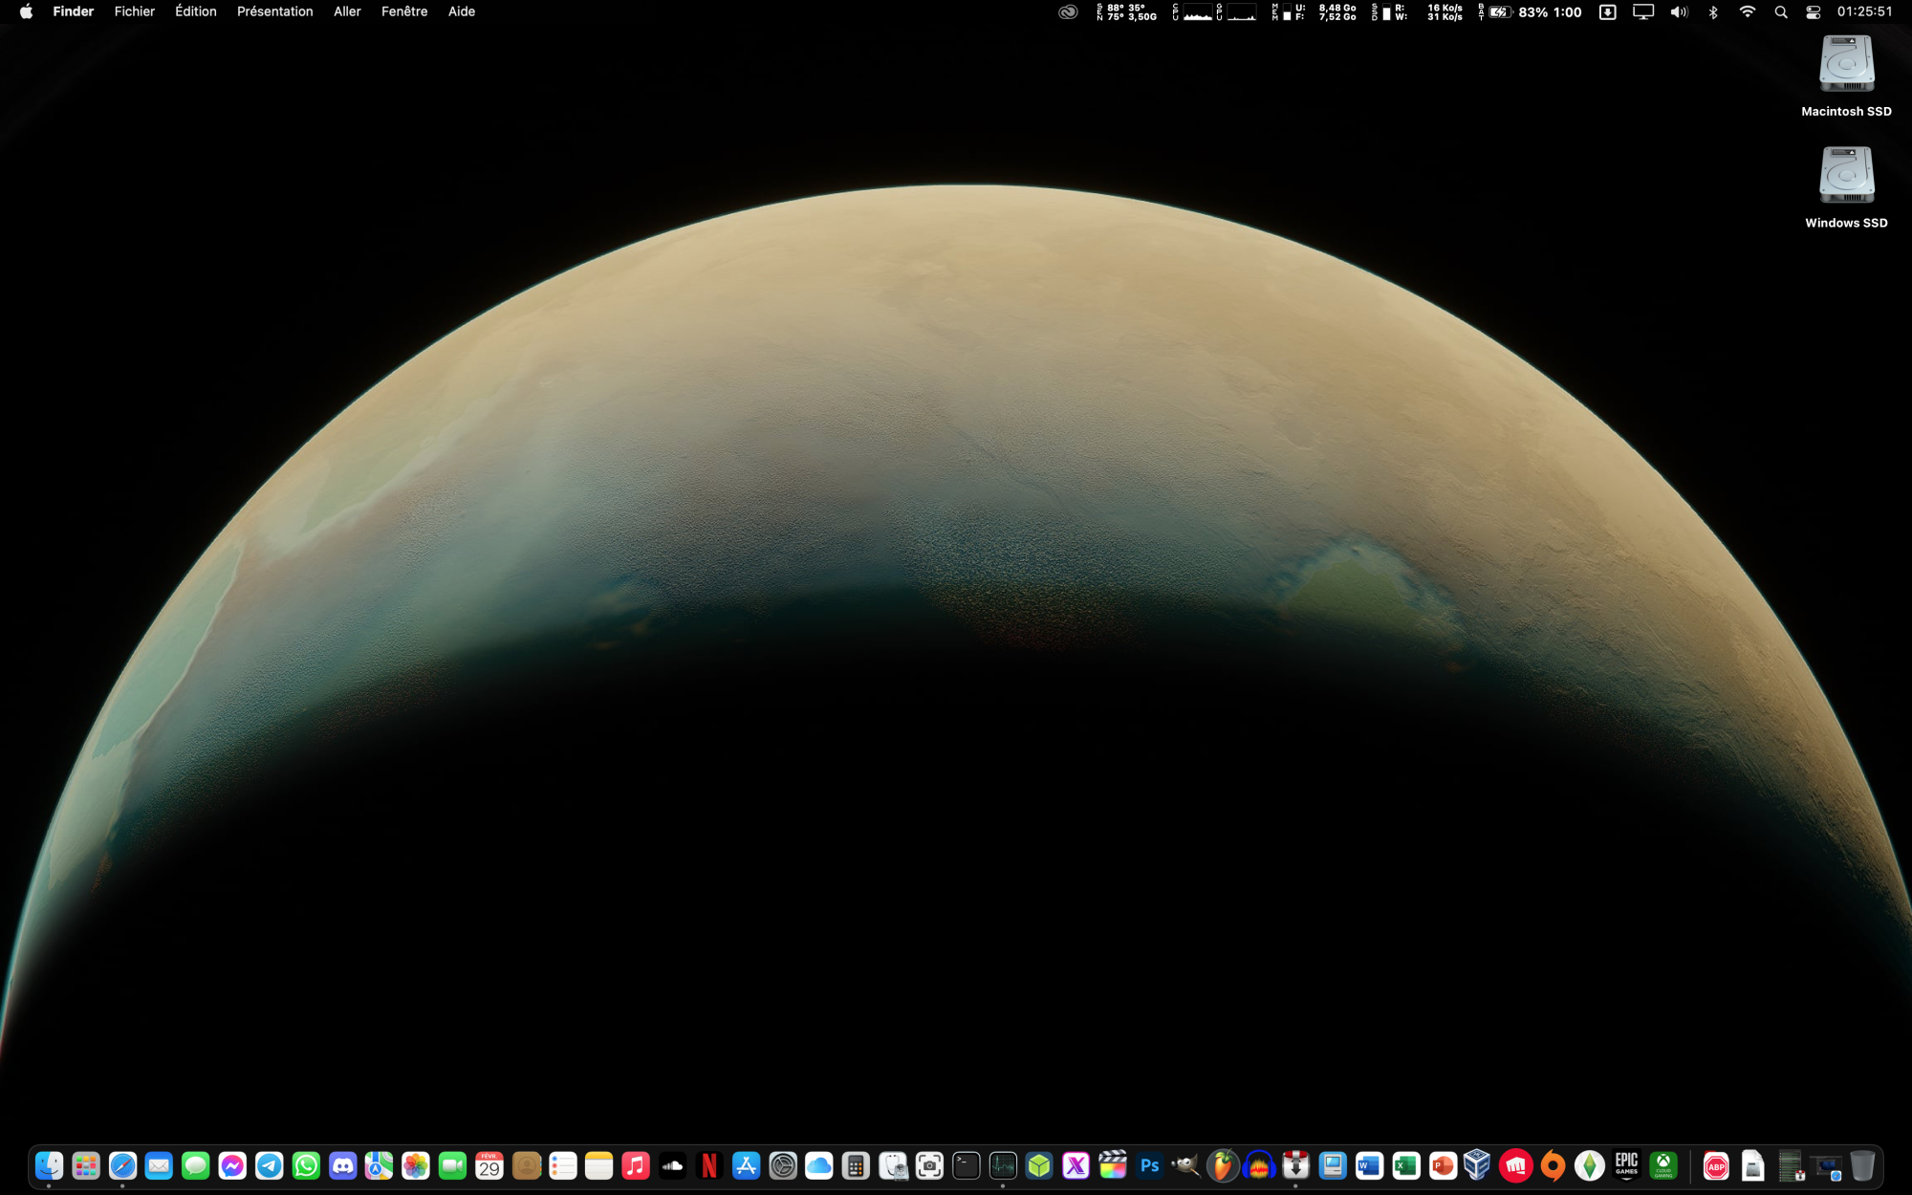This screenshot has width=1912, height=1195.
Task: Open the Présentation menu
Action: (x=275, y=11)
